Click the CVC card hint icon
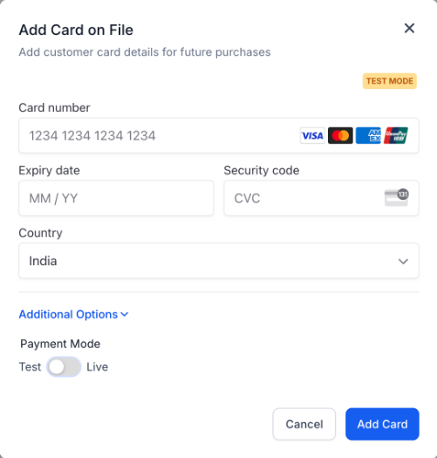Viewport: 437px width, 458px height. click(x=396, y=198)
